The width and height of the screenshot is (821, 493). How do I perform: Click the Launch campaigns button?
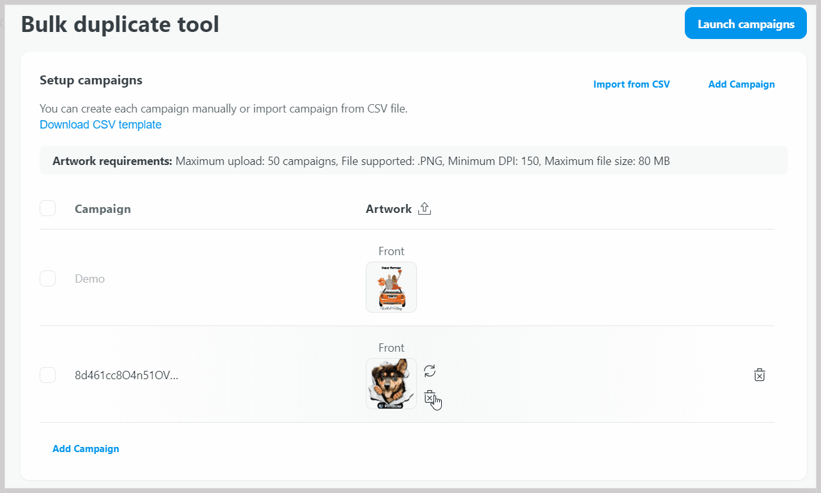(746, 24)
